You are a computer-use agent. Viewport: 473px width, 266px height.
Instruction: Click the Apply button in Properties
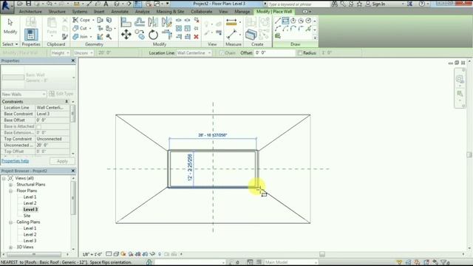click(x=62, y=161)
